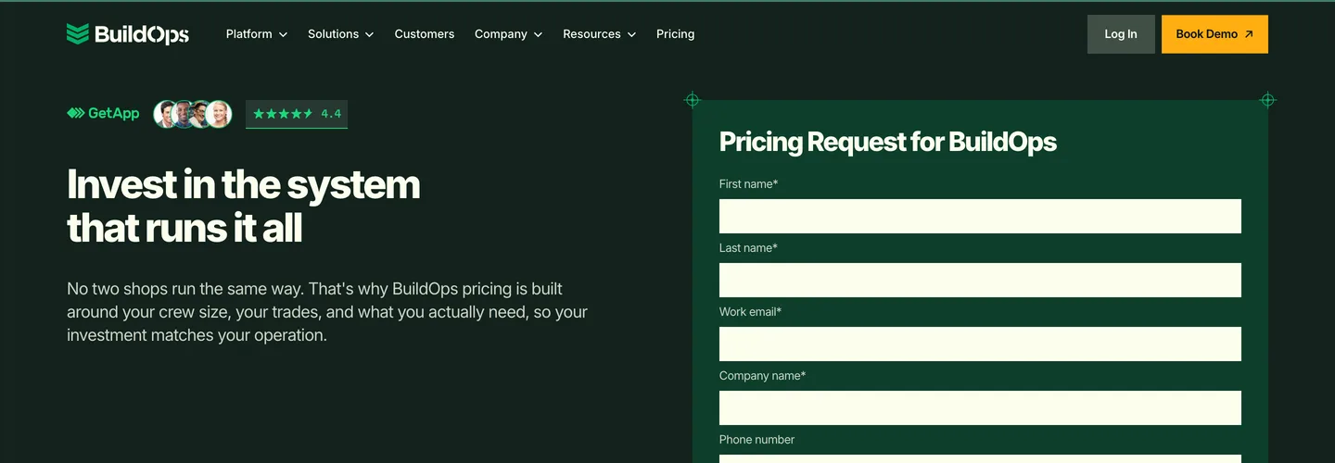Open the Pricing nav link
The height and width of the screenshot is (463, 1335).
(675, 34)
